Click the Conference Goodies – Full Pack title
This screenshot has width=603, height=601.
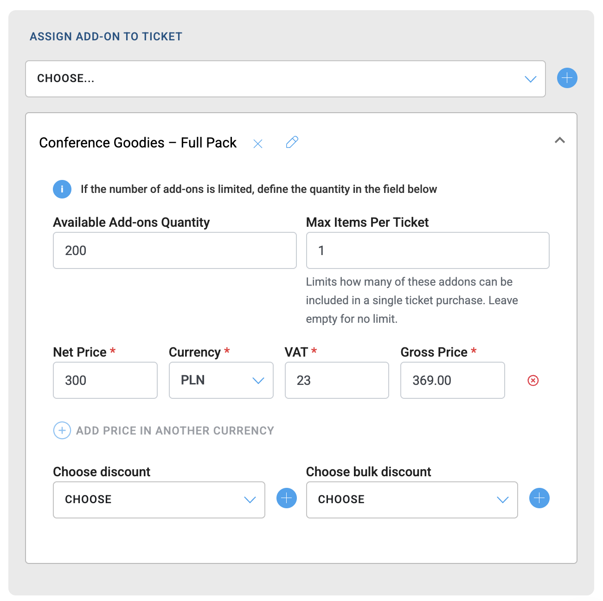(x=138, y=143)
